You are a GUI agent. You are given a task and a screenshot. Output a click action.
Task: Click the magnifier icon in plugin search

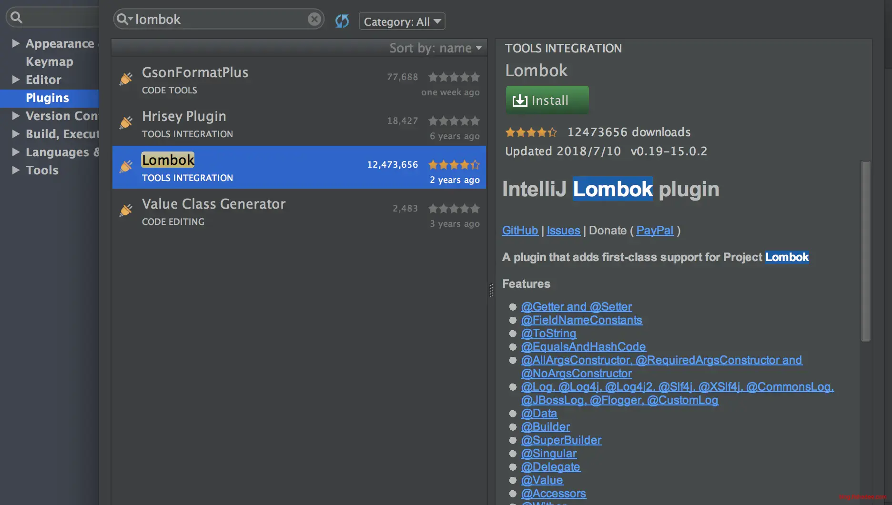(x=123, y=19)
